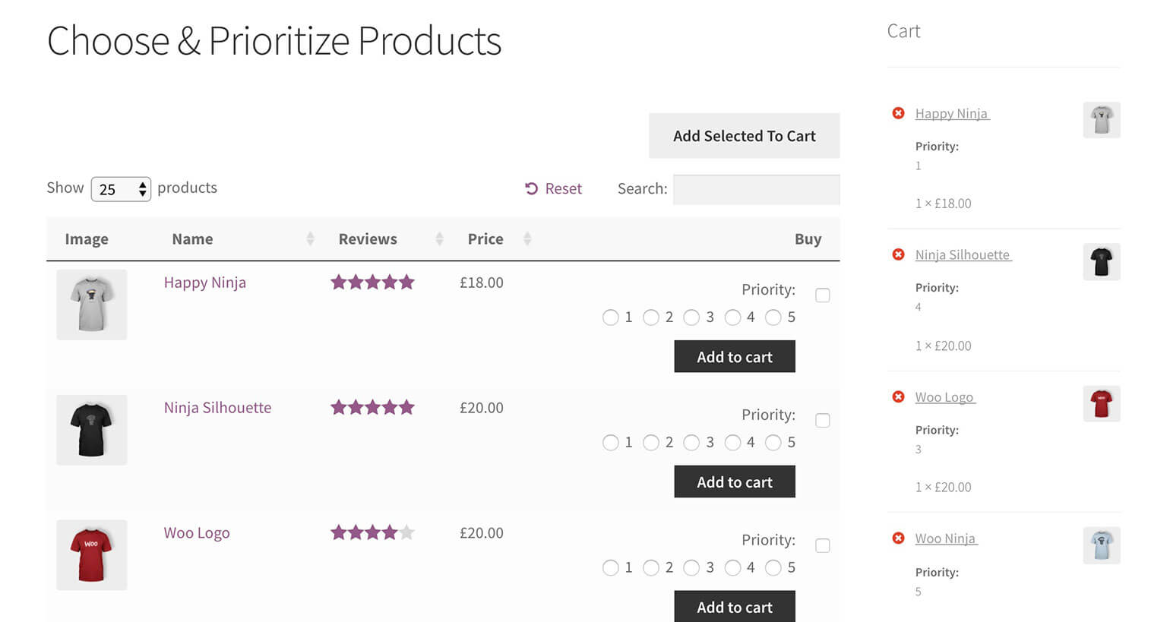Remove Woo Ninja from cart

[898, 538]
